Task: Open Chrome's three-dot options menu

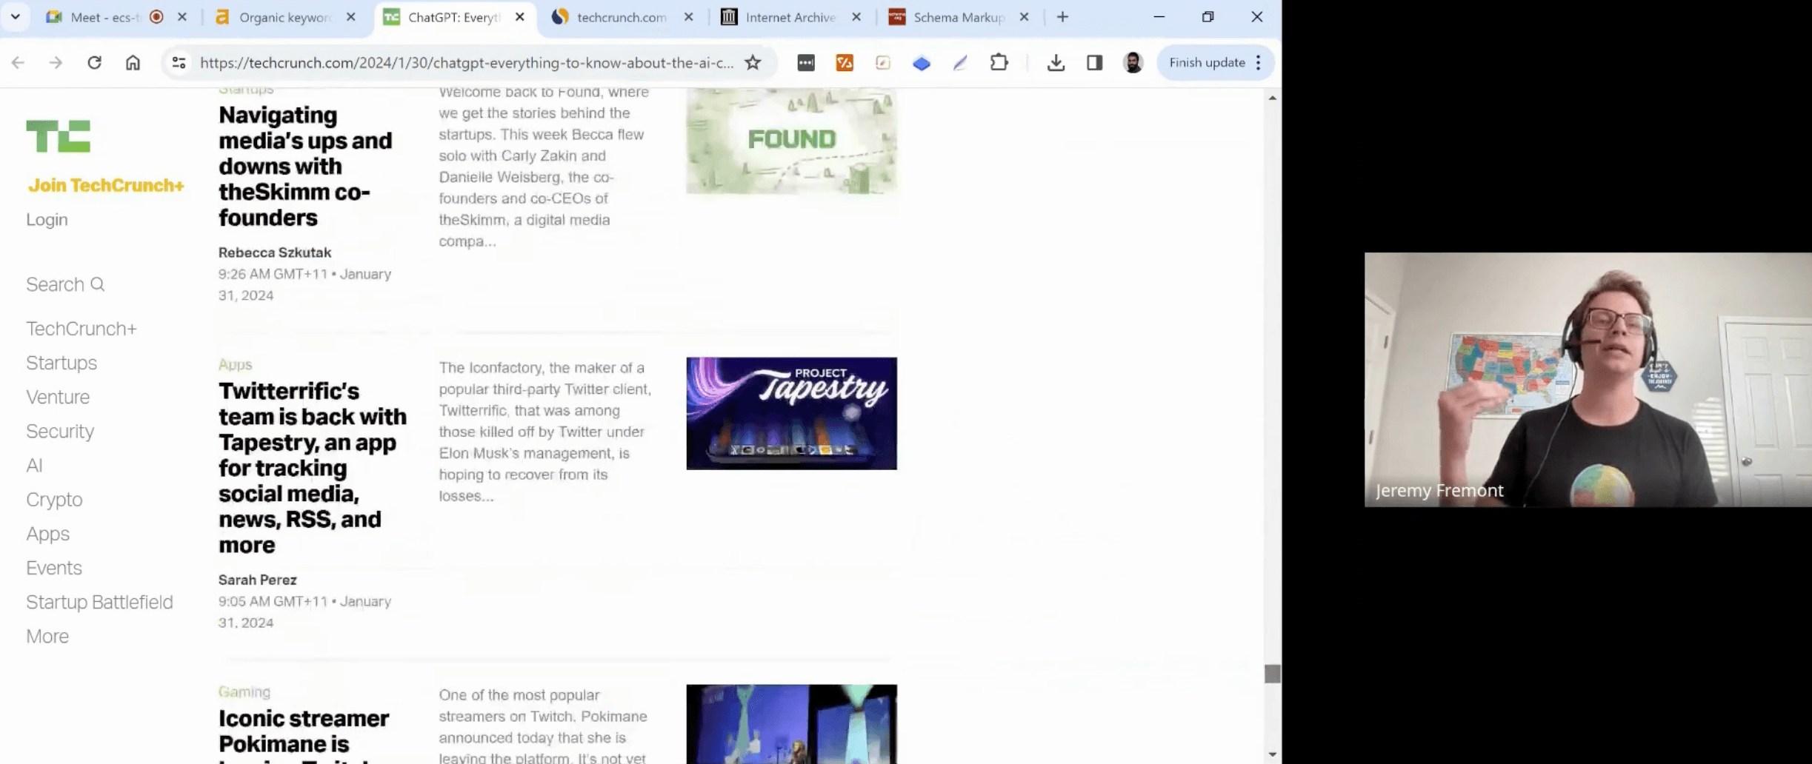Action: tap(1259, 63)
